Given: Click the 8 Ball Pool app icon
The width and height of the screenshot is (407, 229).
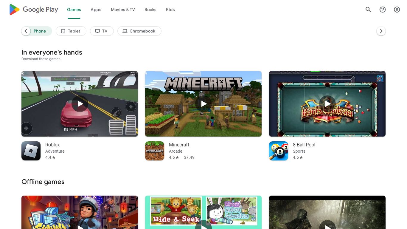Looking at the screenshot, I should pyautogui.click(x=279, y=151).
